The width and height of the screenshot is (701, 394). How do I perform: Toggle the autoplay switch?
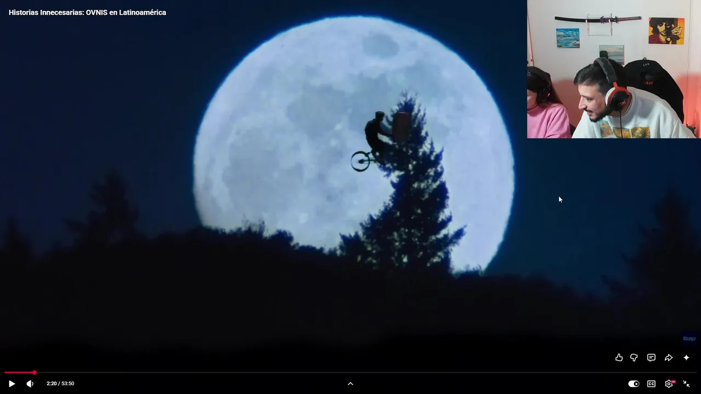point(634,384)
